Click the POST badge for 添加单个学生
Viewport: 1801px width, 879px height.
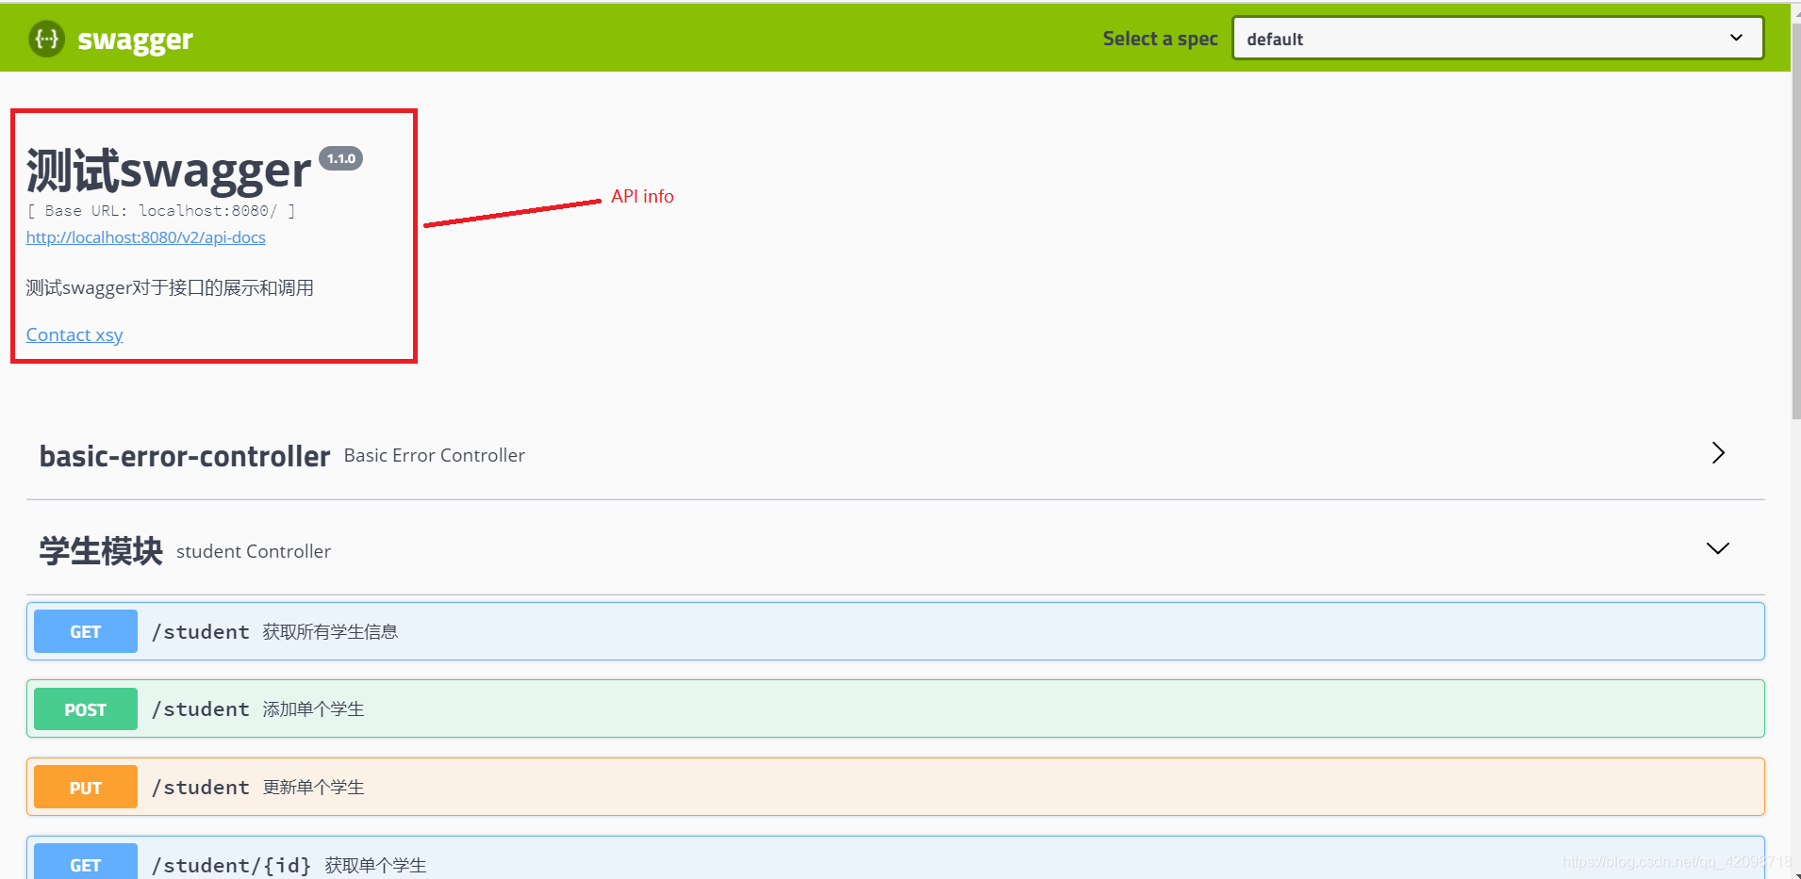point(86,709)
